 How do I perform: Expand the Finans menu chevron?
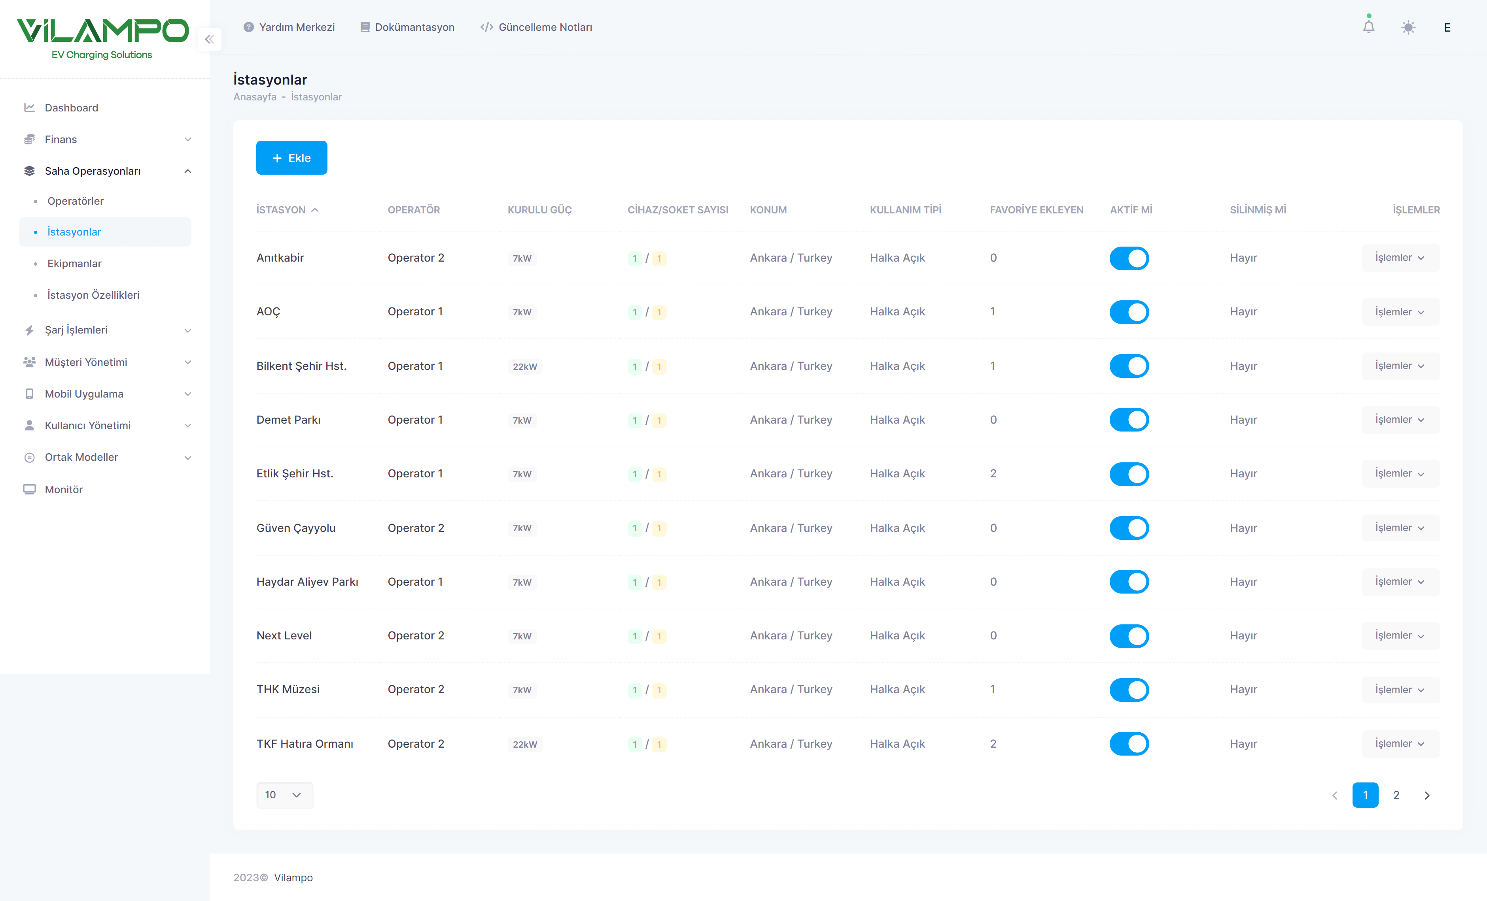188,139
